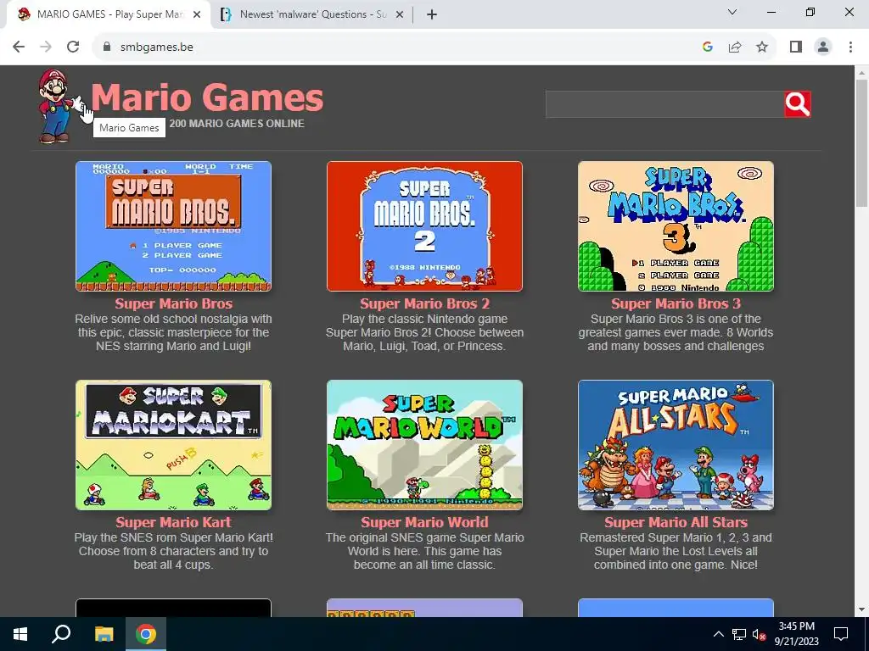Click the muted volume tray icon

pos(759,634)
